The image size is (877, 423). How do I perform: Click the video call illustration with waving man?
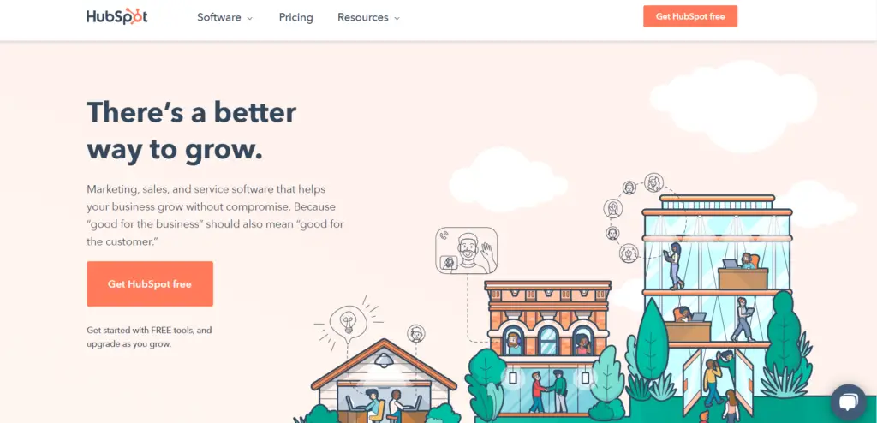(x=467, y=250)
